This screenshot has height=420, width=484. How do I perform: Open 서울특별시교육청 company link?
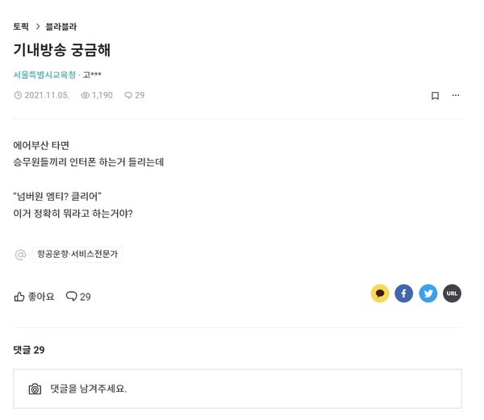tap(44, 75)
